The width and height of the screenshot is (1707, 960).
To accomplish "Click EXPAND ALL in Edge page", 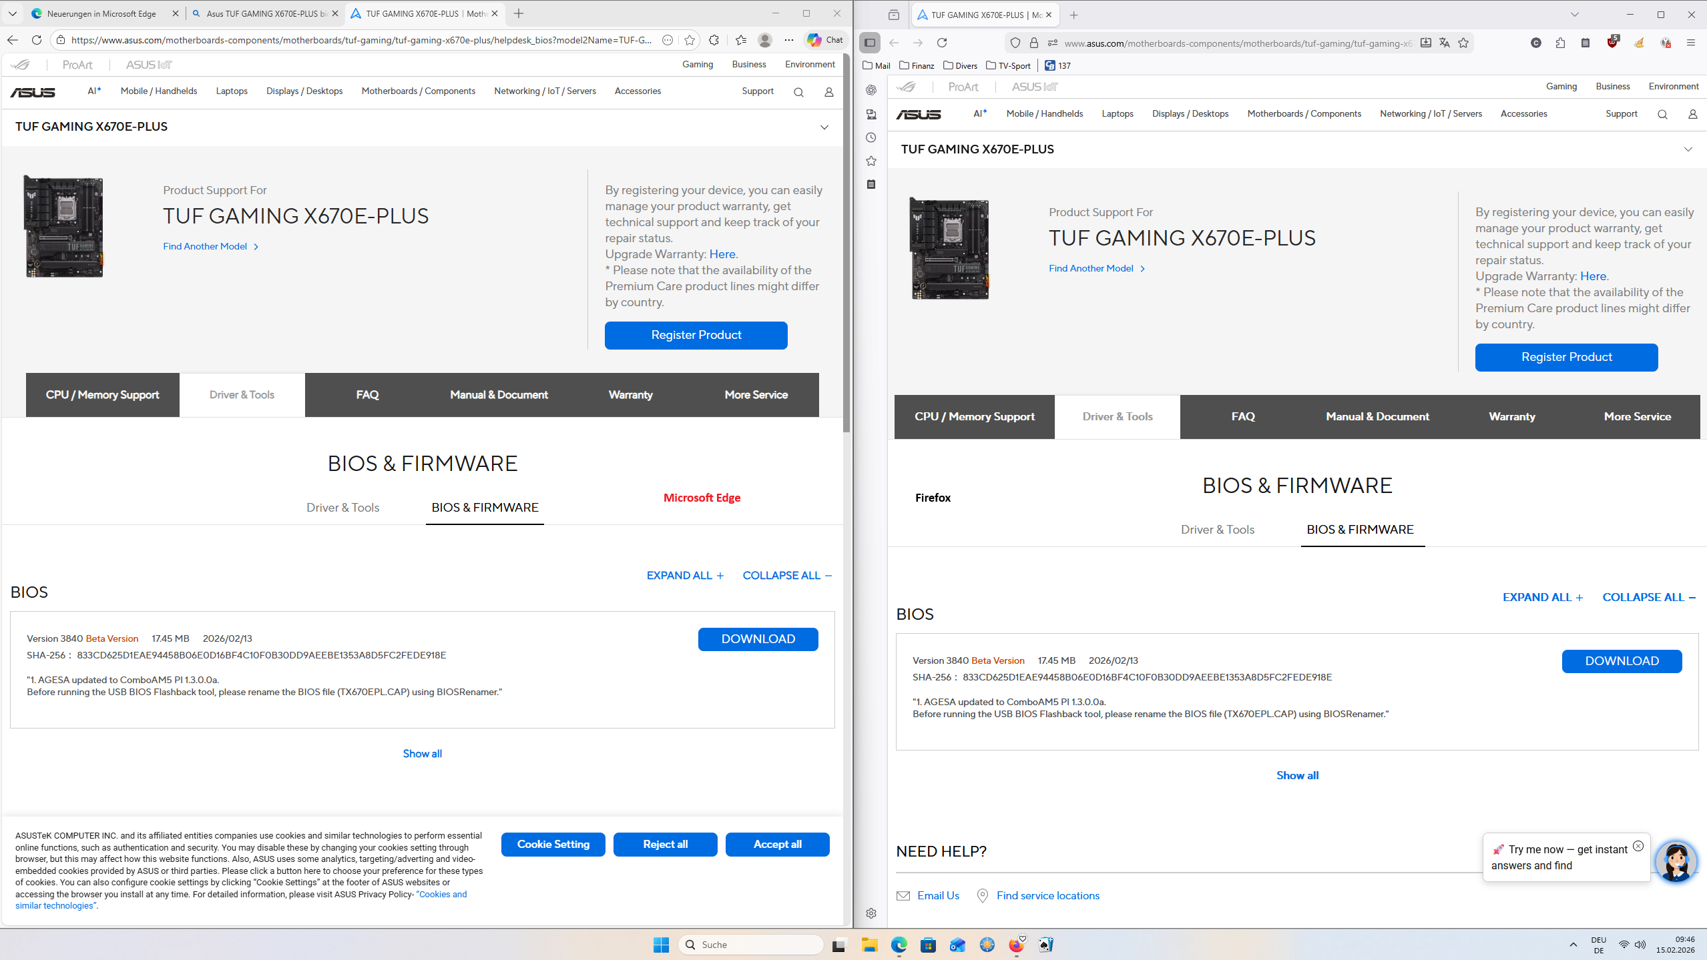I will [x=685, y=575].
